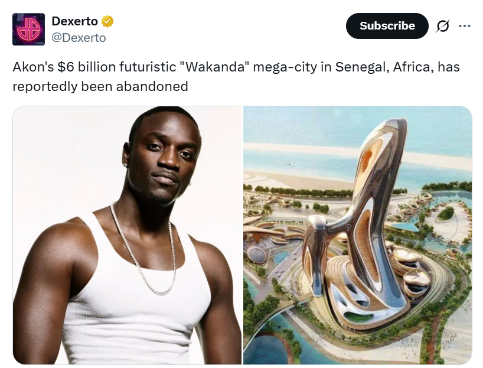Screen dimensions: 483x368
Task: Open Grok explain-this-post icon
Action: click(442, 26)
